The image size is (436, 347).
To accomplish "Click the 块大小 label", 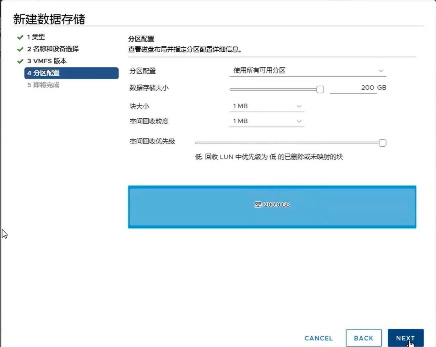I will (139, 106).
